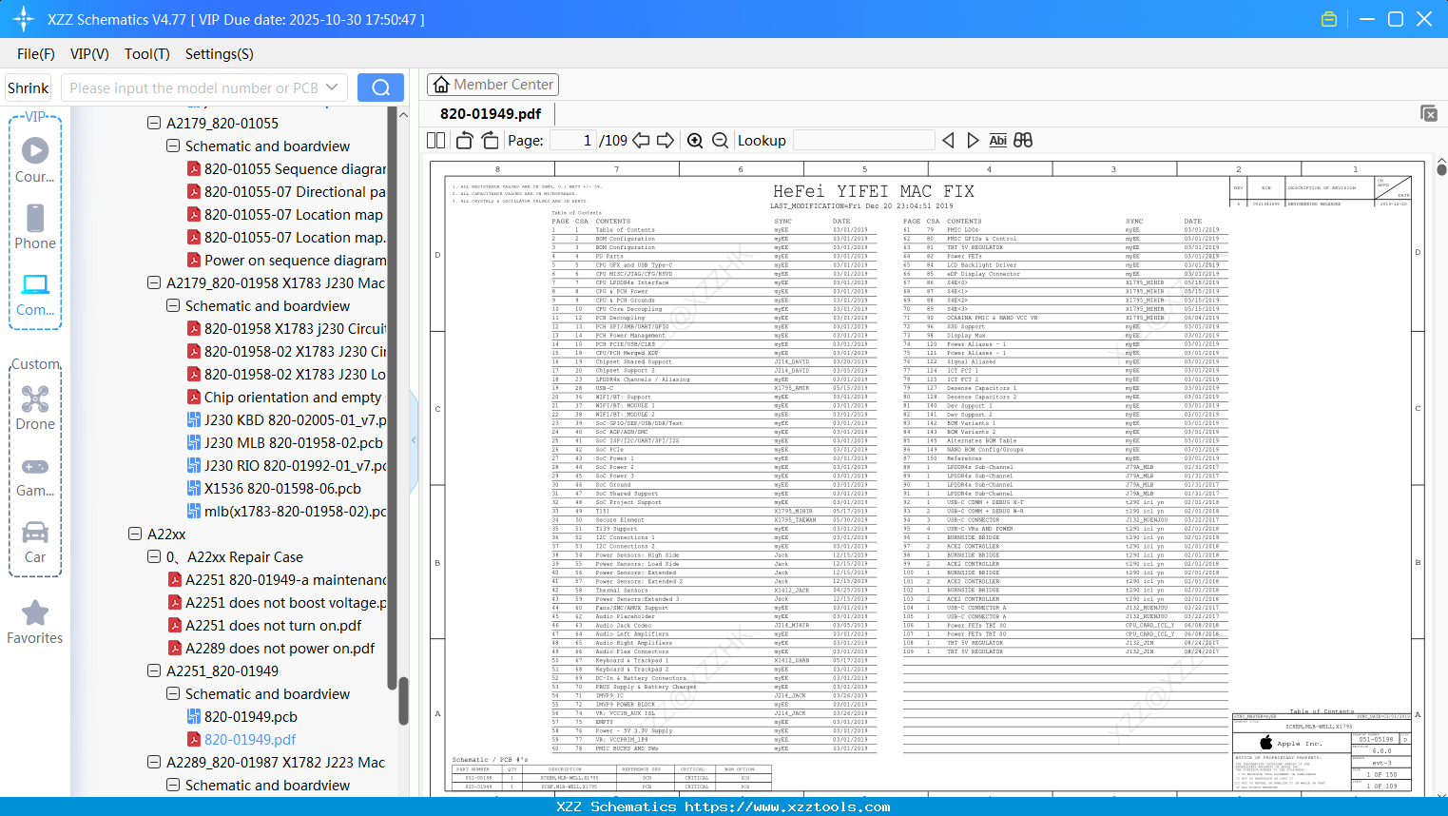1448x816 pixels.
Task: Open Chip orientation and empty PDF
Action: pyautogui.click(x=284, y=398)
